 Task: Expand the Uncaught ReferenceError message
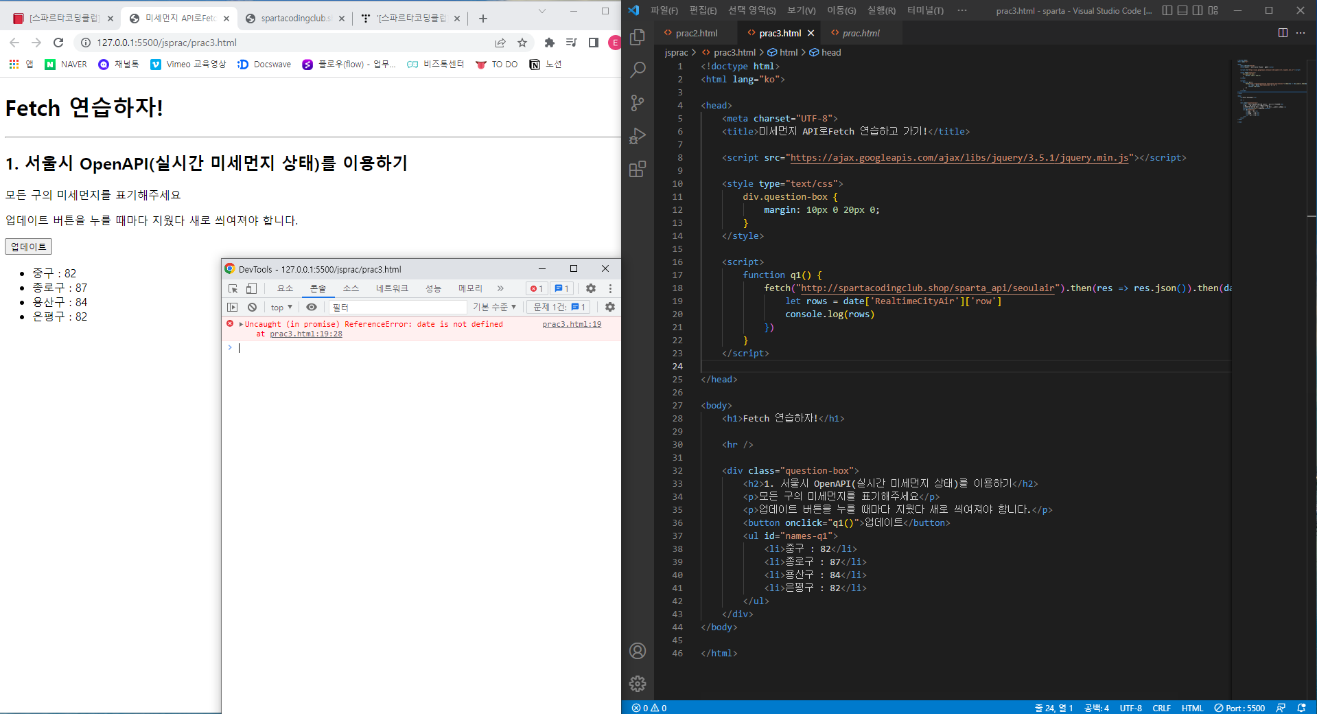click(241, 324)
